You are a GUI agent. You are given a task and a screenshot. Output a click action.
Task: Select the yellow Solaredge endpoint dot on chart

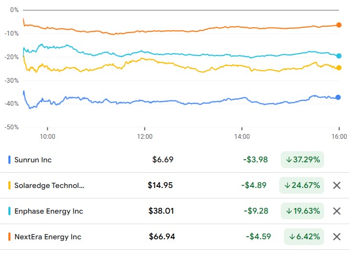pos(339,68)
